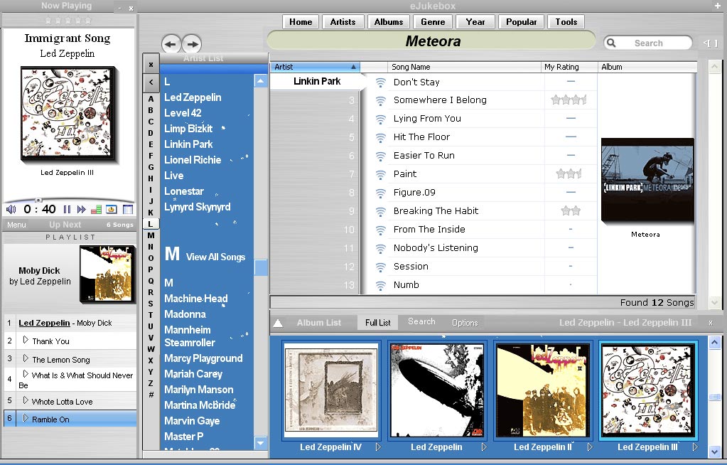This screenshot has width=727, height=465.
Task: Open the Tools tab
Action: (x=566, y=22)
